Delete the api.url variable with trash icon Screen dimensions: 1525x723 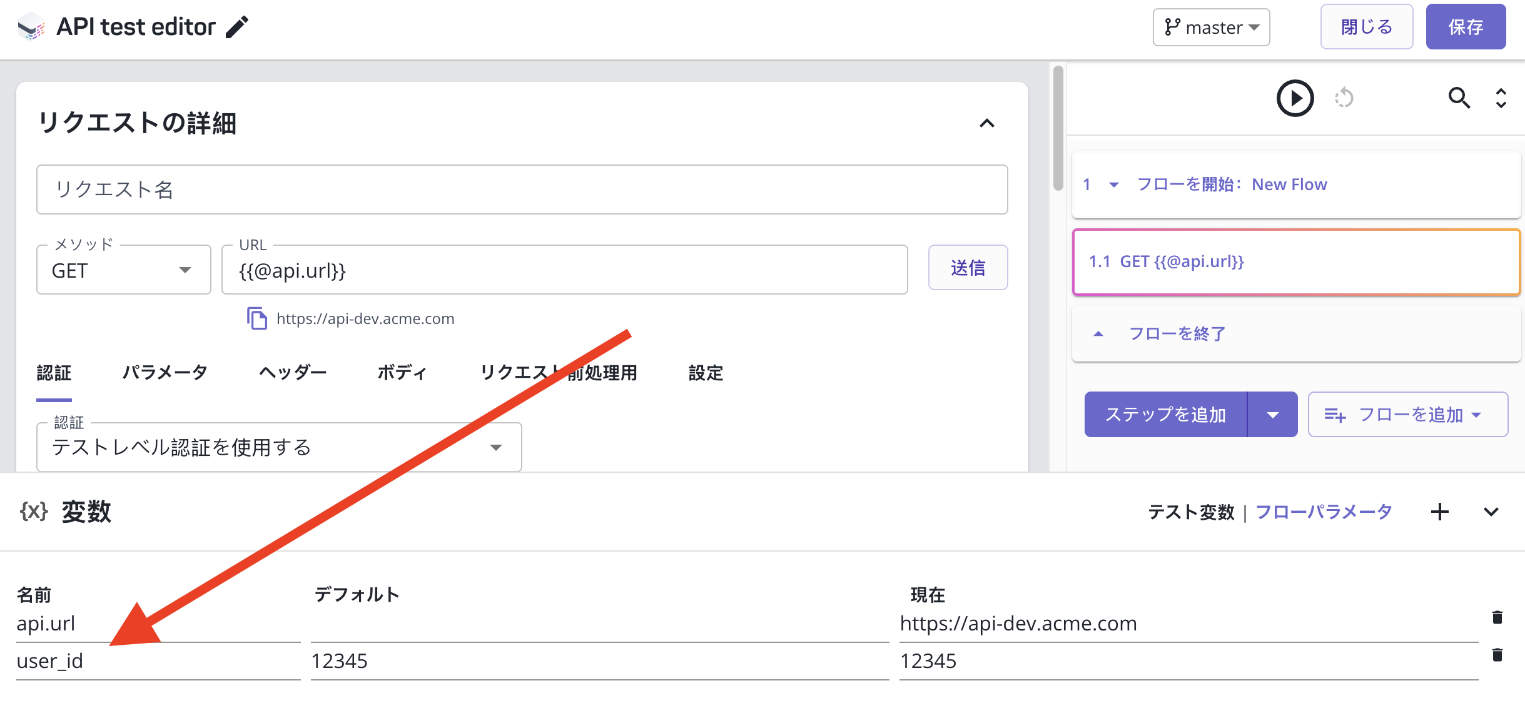(x=1497, y=619)
